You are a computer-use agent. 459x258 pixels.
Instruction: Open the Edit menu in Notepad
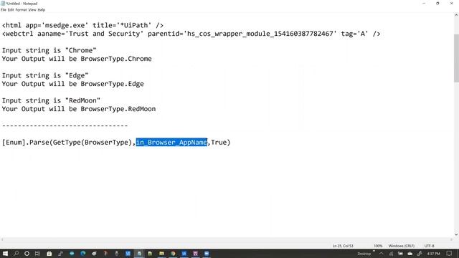11,9
